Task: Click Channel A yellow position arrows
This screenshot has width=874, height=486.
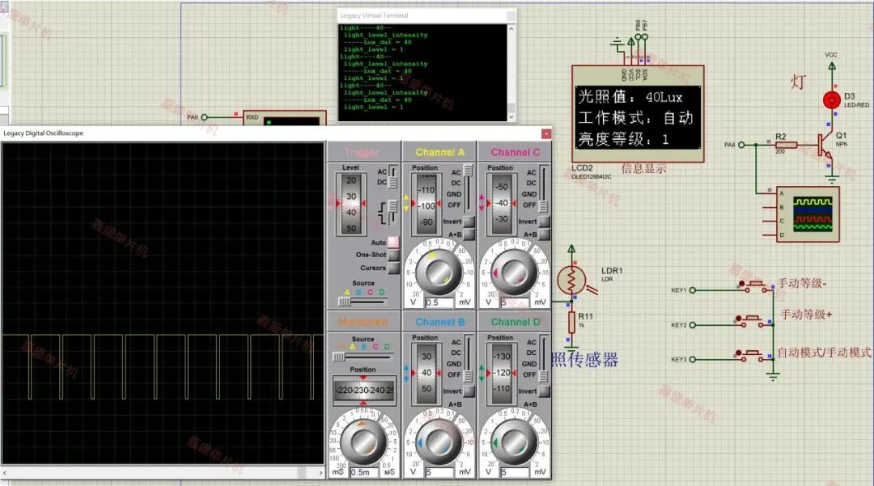Action: [405, 203]
